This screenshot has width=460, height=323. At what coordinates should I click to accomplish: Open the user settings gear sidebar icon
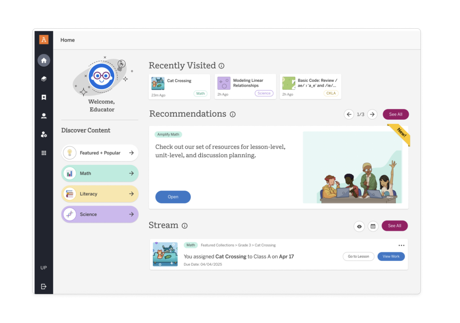[44, 135]
